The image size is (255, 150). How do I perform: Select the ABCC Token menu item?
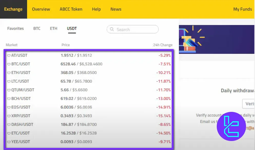(71, 9)
